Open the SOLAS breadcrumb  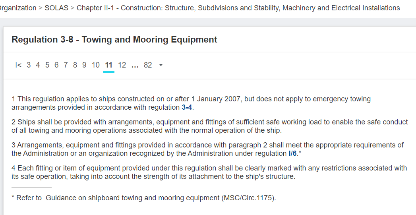point(56,8)
